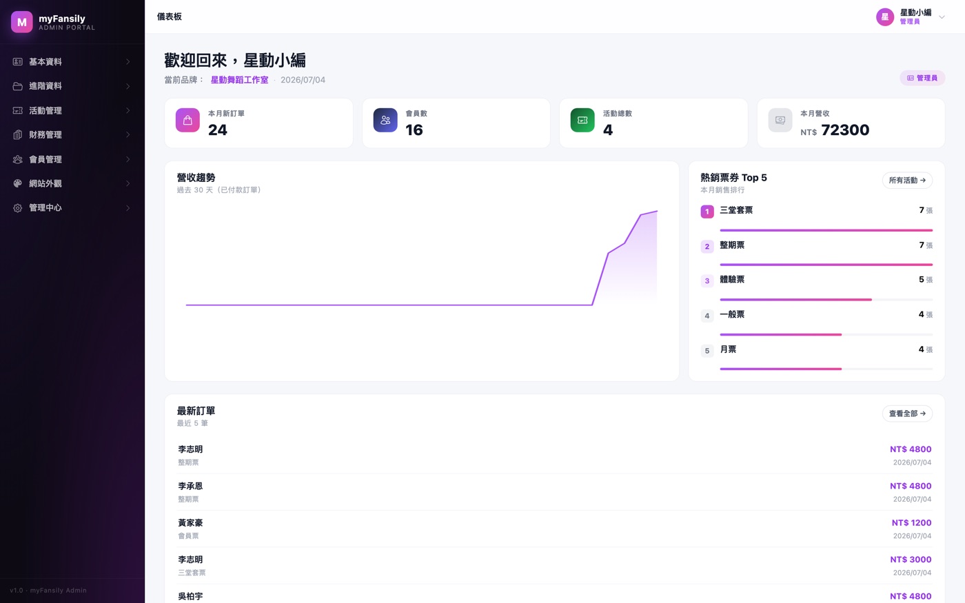This screenshot has height=603, width=965.
Task: Click the 進階資料 folder icon
Action: pyautogui.click(x=18, y=86)
